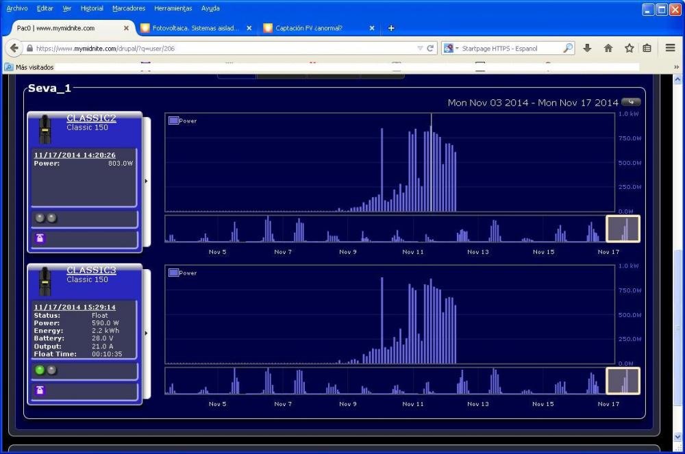Switch to Captación FV ¿anormal? tab
Viewport: 685px width, 454px height.
[319, 28]
